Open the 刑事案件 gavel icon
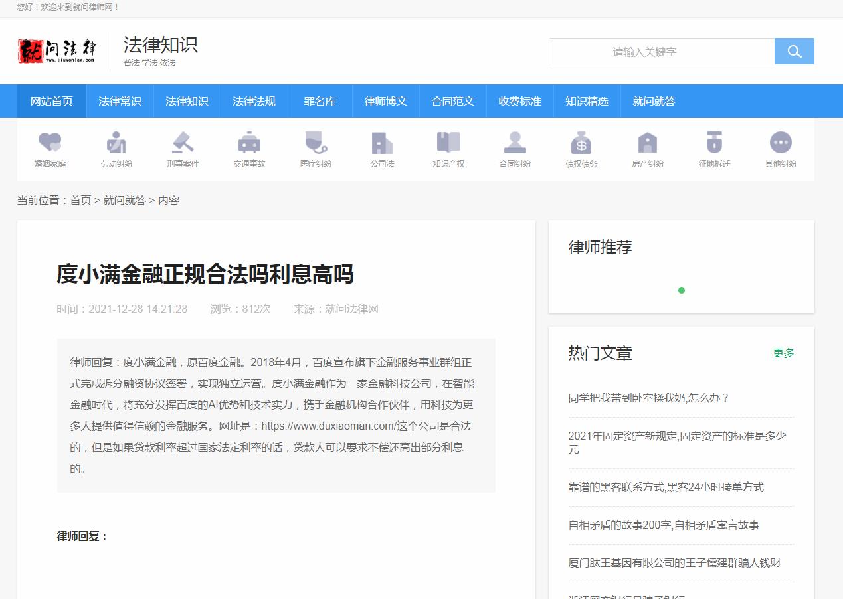The height and width of the screenshot is (599, 843). tap(183, 143)
